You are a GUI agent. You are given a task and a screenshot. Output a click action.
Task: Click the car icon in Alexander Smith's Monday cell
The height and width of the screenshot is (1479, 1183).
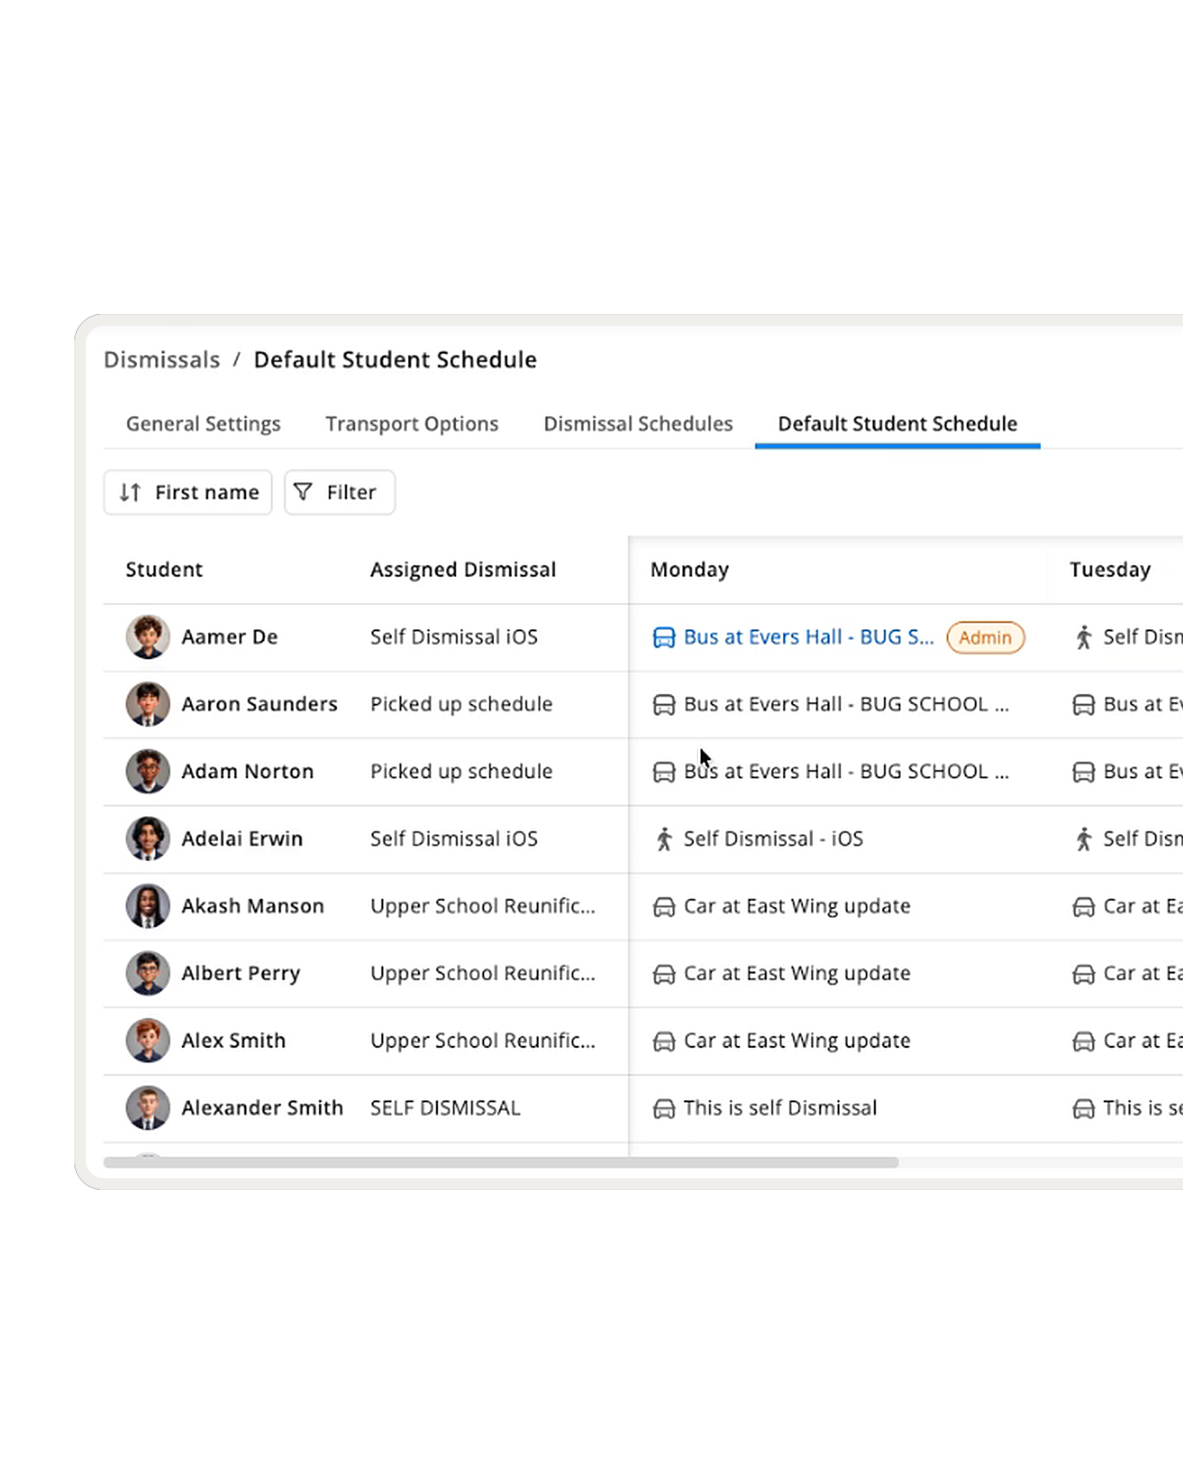point(664,1109)
